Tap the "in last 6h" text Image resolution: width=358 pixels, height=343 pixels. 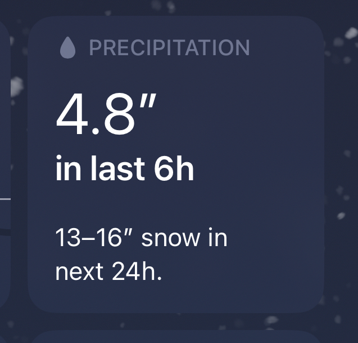(x=125, y=169)
